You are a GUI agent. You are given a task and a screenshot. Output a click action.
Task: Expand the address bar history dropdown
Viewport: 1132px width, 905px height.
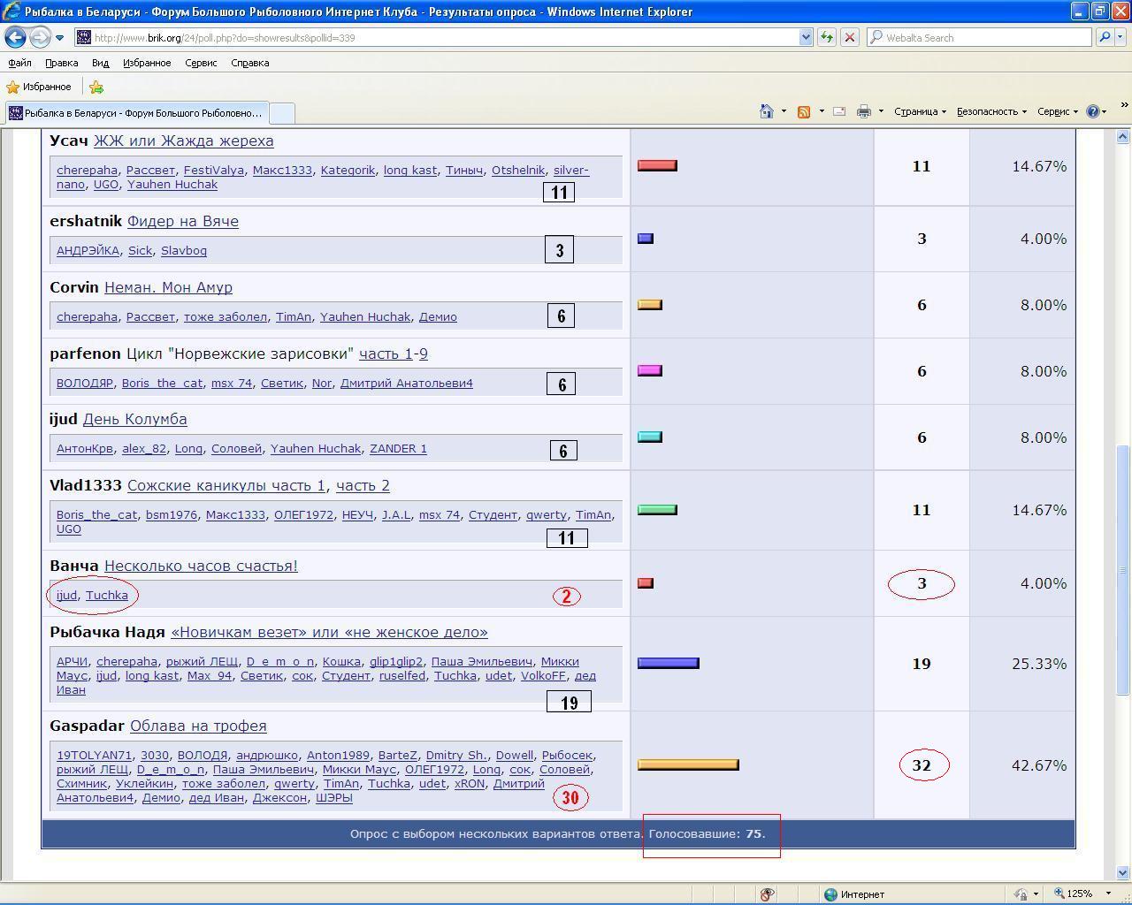[805, 37]
